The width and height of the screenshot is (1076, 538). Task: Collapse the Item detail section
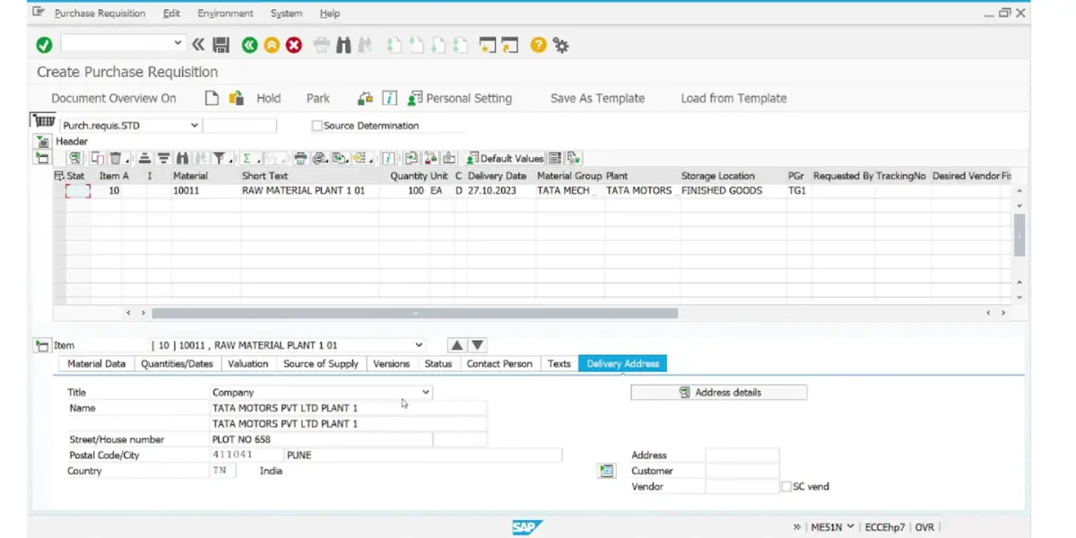(42, 345)
